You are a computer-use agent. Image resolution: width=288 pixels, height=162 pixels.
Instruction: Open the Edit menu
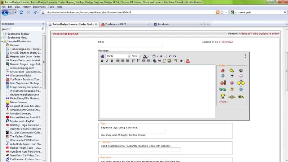click(x=10, y=7)
